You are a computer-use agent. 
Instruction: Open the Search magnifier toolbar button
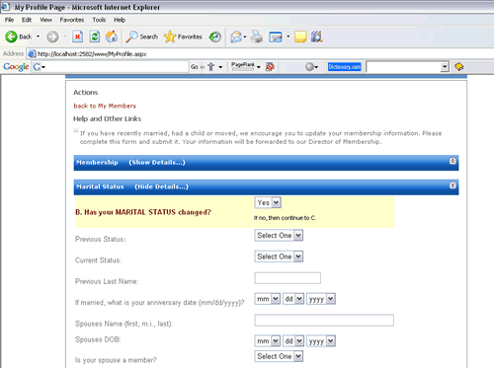point(142,37)
